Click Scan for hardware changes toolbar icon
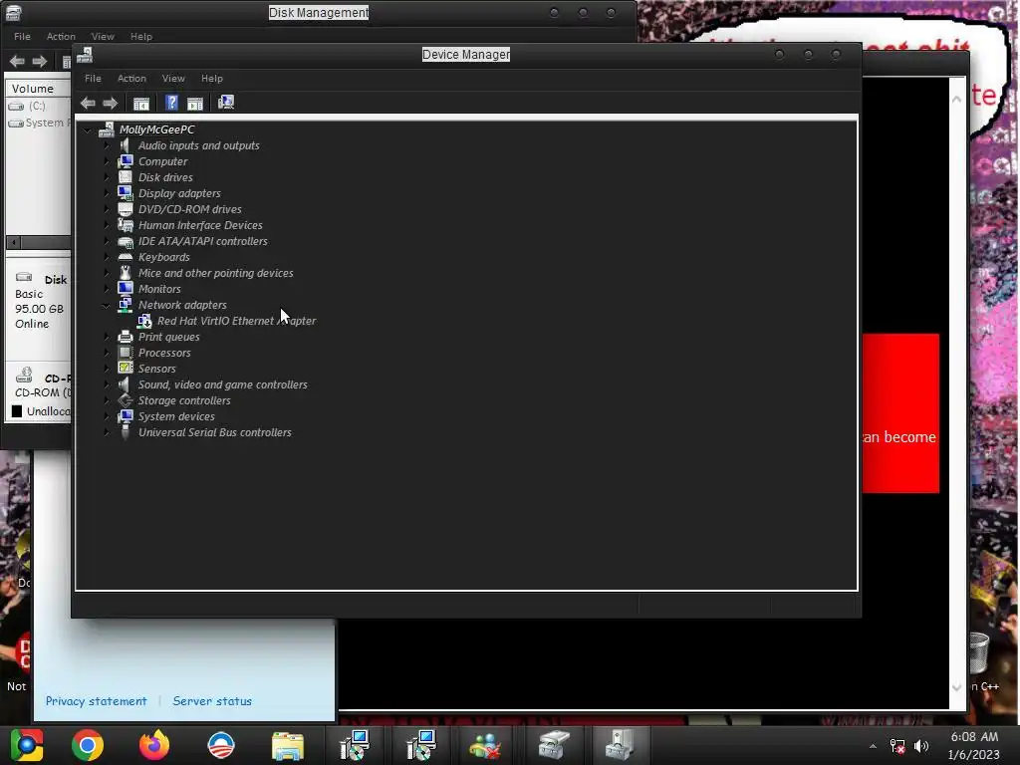Image resolution: width=1020 pixels, height=765 pixels. pyautogui.click(x=226, y=103)
